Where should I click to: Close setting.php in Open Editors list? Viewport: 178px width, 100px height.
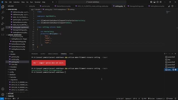(x=9, y=27)
